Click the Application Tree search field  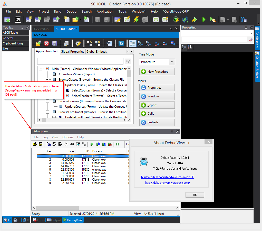pos(80,61)
